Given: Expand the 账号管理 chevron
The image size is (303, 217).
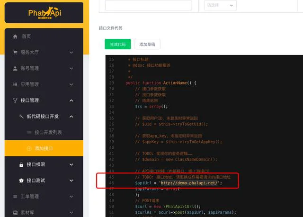Looking at the screenshot, I should coord(71,69).
